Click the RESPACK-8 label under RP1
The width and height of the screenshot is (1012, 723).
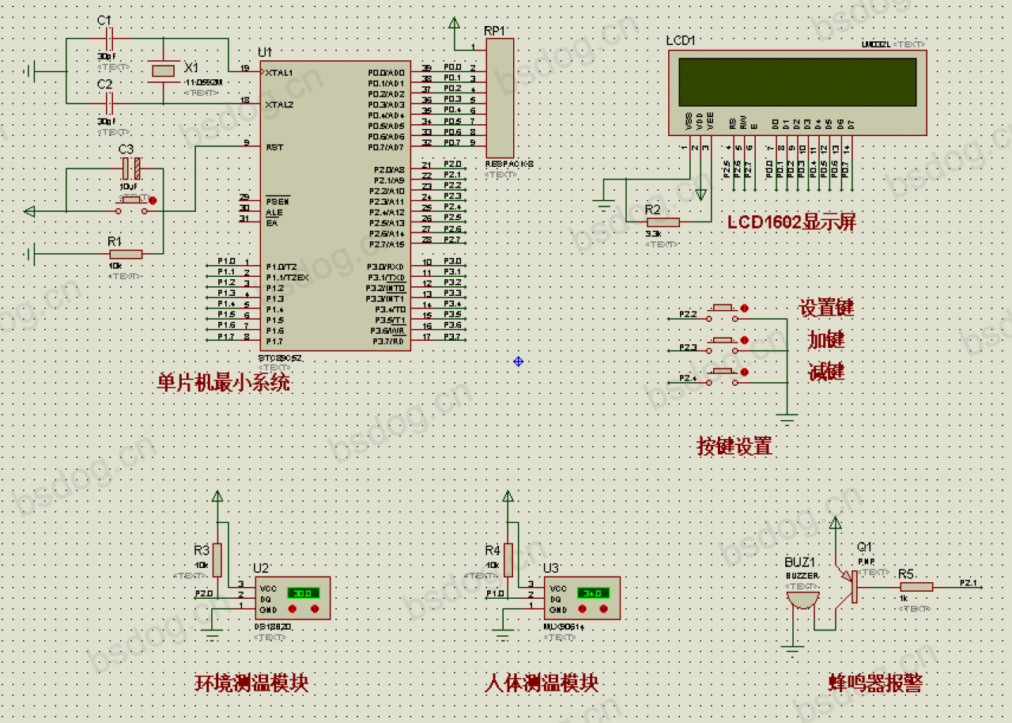pyautogui.click(x=509, y=165)
